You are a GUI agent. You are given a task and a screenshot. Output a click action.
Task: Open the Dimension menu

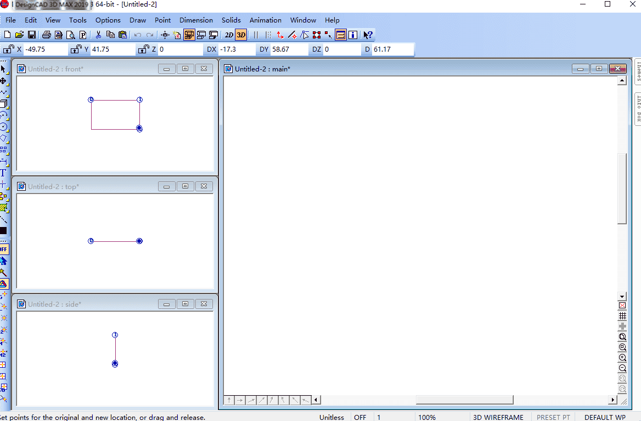[x=196, y=20]
